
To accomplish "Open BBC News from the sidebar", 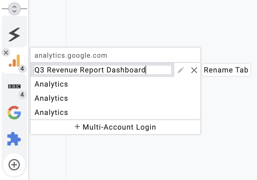I will (x=14, y=86).
